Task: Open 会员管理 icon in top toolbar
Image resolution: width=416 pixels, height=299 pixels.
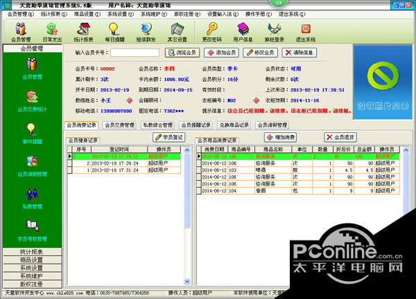Action: tap(21, 33)
